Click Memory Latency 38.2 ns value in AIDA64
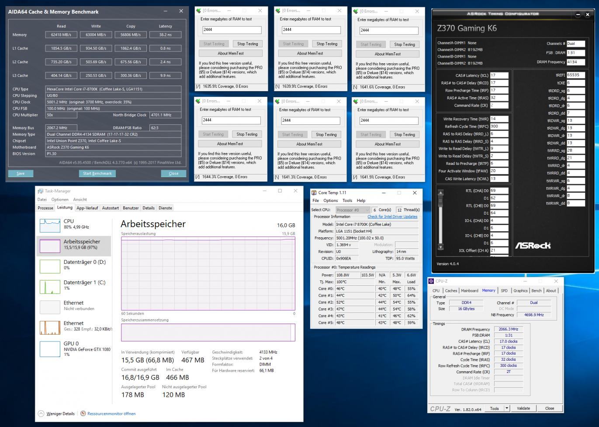This screenshot has width=599, height=427. 165,34
